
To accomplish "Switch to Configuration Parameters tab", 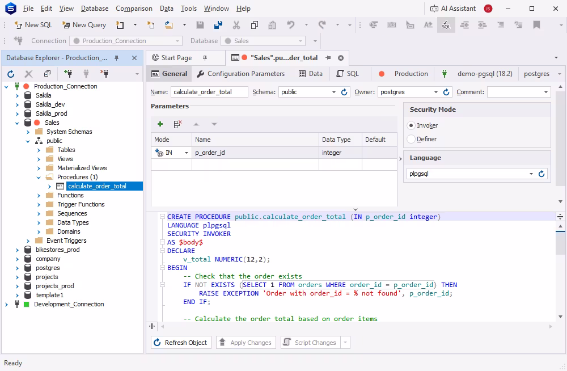I will pyautogui.click(x=240, y=74).
